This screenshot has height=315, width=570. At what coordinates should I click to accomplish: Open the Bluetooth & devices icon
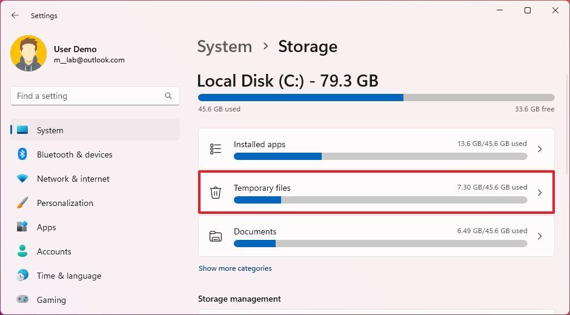[22, 154]
